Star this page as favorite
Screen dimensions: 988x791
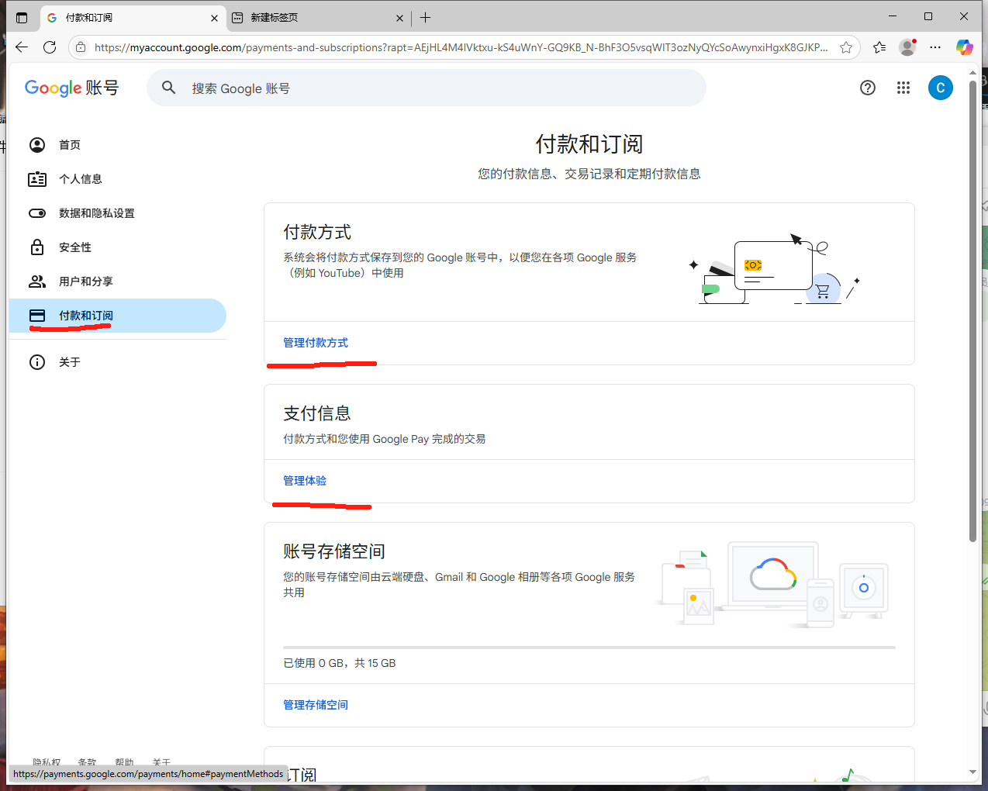[846, 47]
